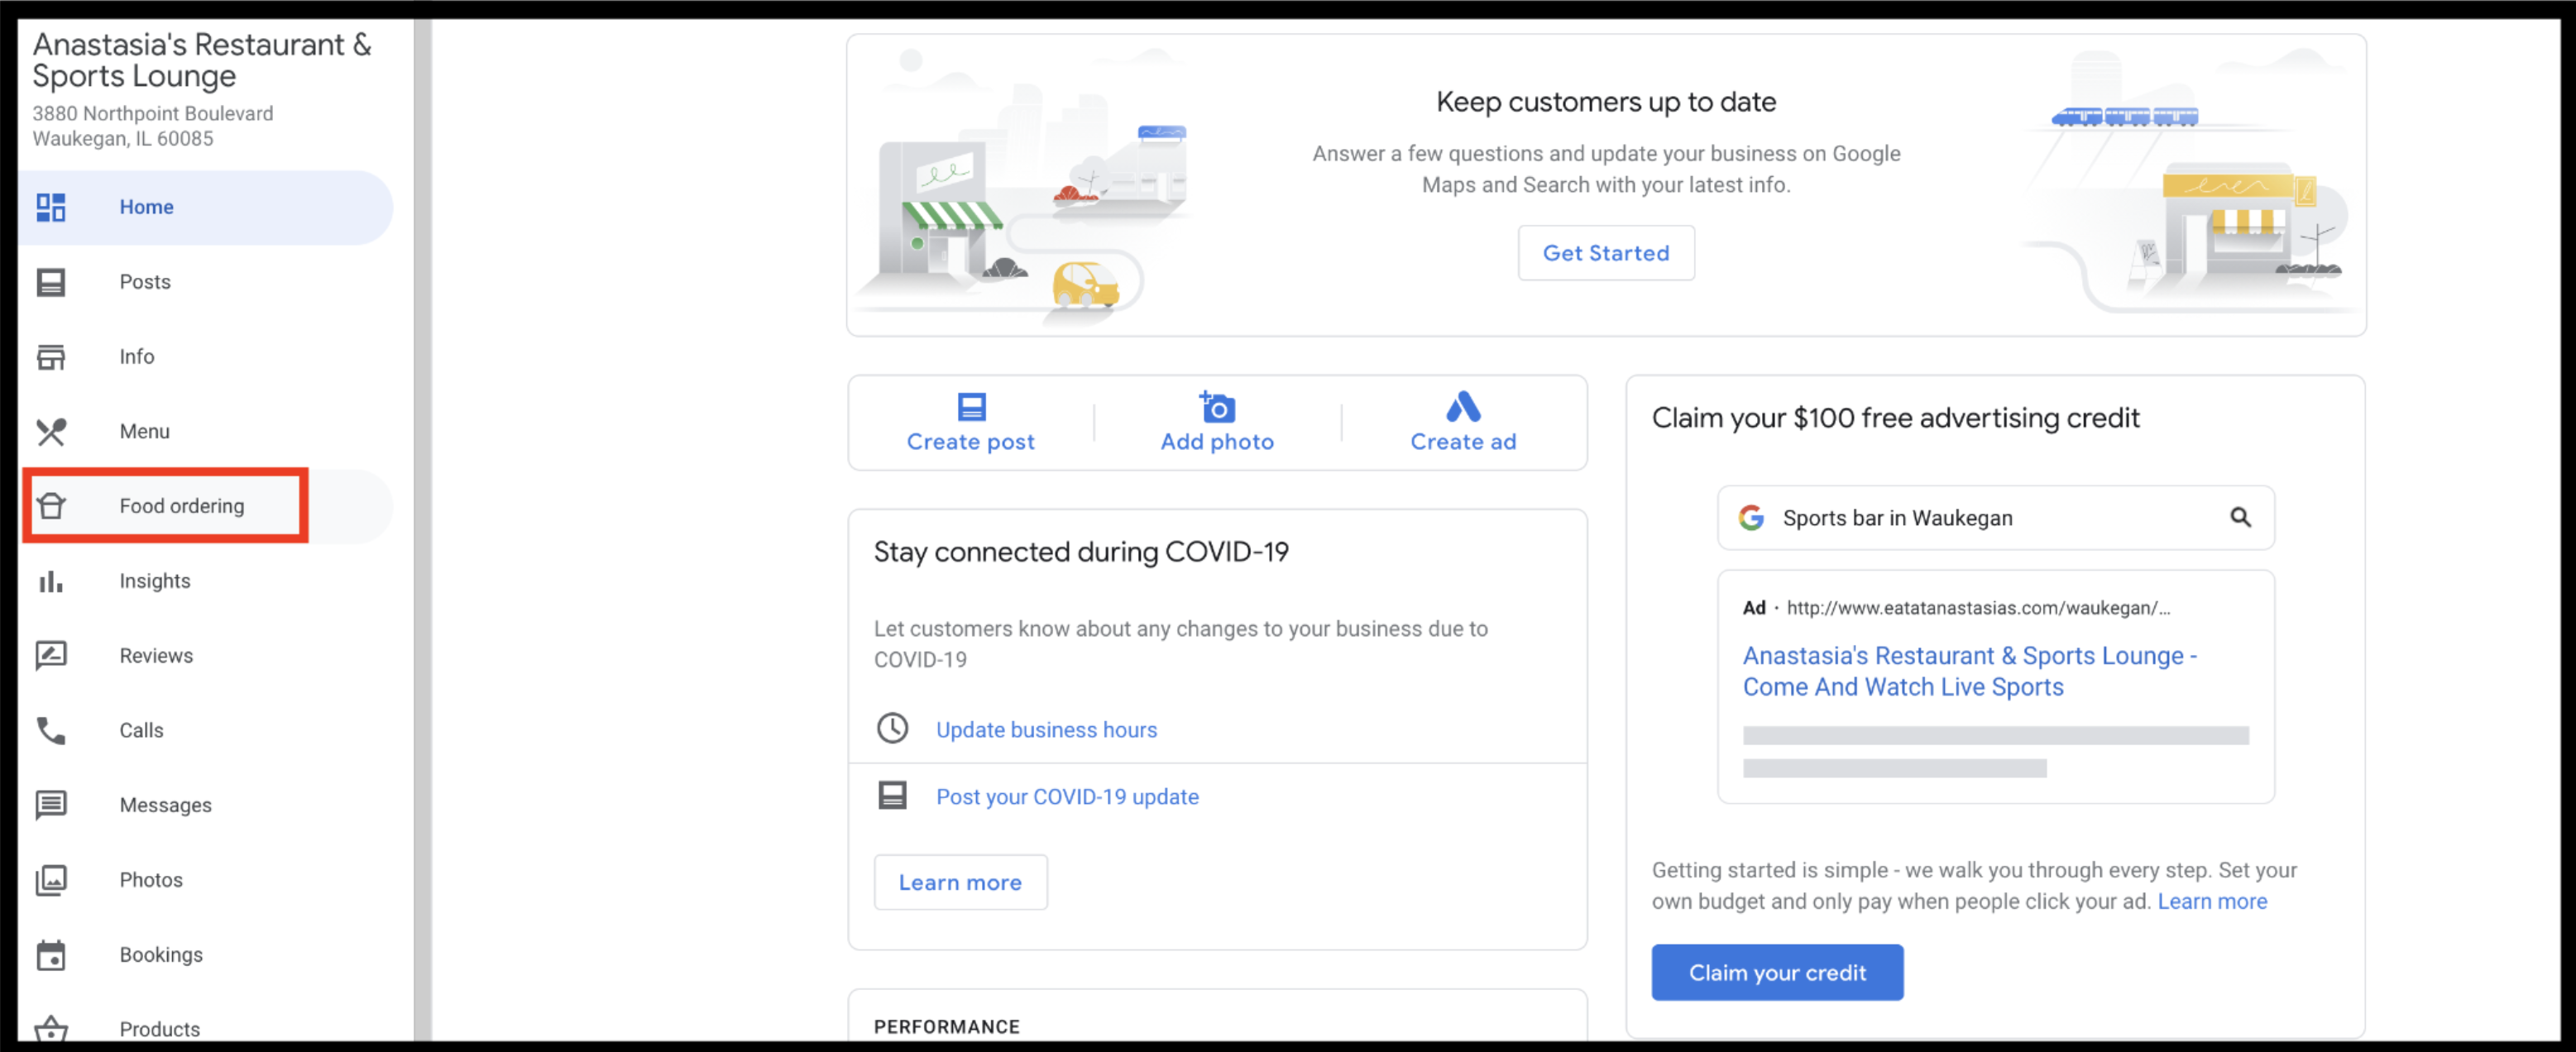Click the sidebar vertical scrollbar

click(423, 530)
